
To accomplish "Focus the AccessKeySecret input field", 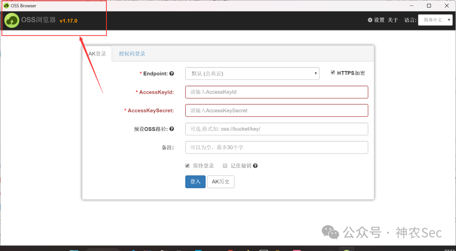I will 277,111.
